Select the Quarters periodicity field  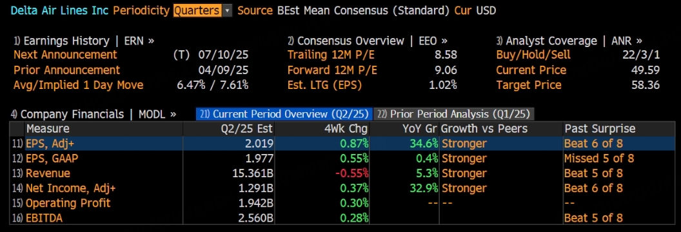click(197, 10)
